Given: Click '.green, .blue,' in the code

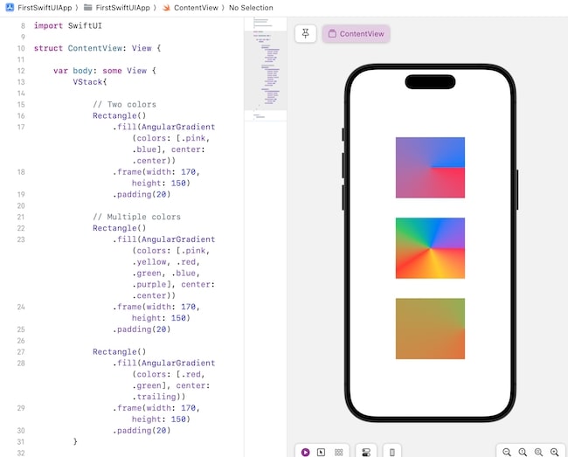Looking at the screenshot, I should point(166,273).
